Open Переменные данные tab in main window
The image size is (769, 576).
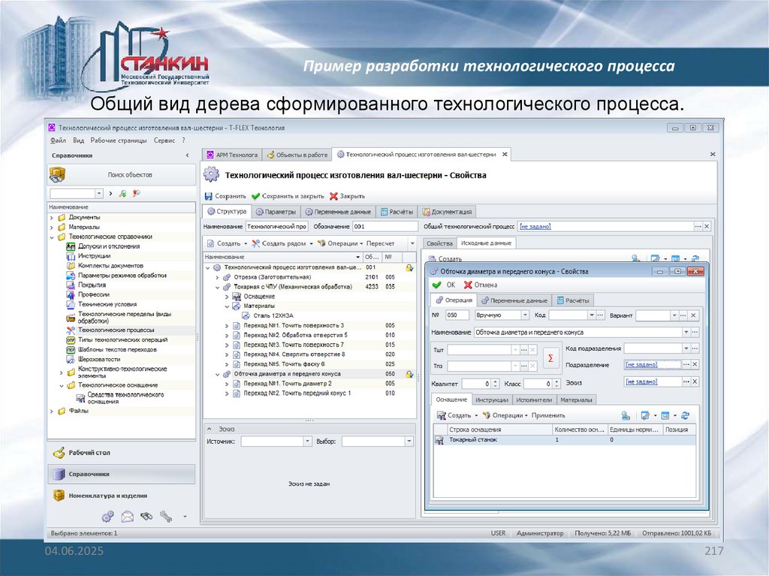pos(338,212)
